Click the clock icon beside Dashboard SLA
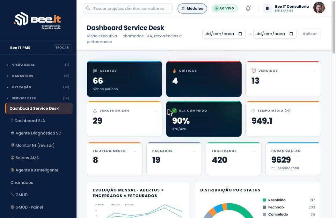 (12, 121)
